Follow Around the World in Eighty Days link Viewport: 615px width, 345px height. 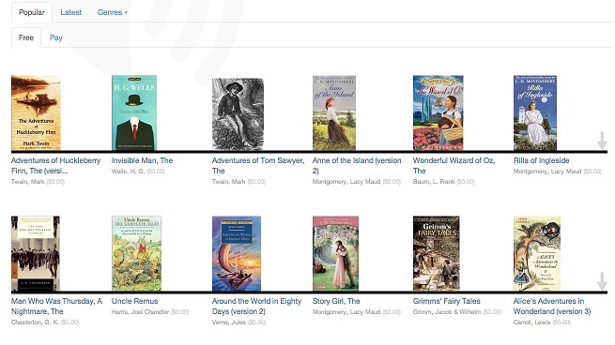click(256, 307)
